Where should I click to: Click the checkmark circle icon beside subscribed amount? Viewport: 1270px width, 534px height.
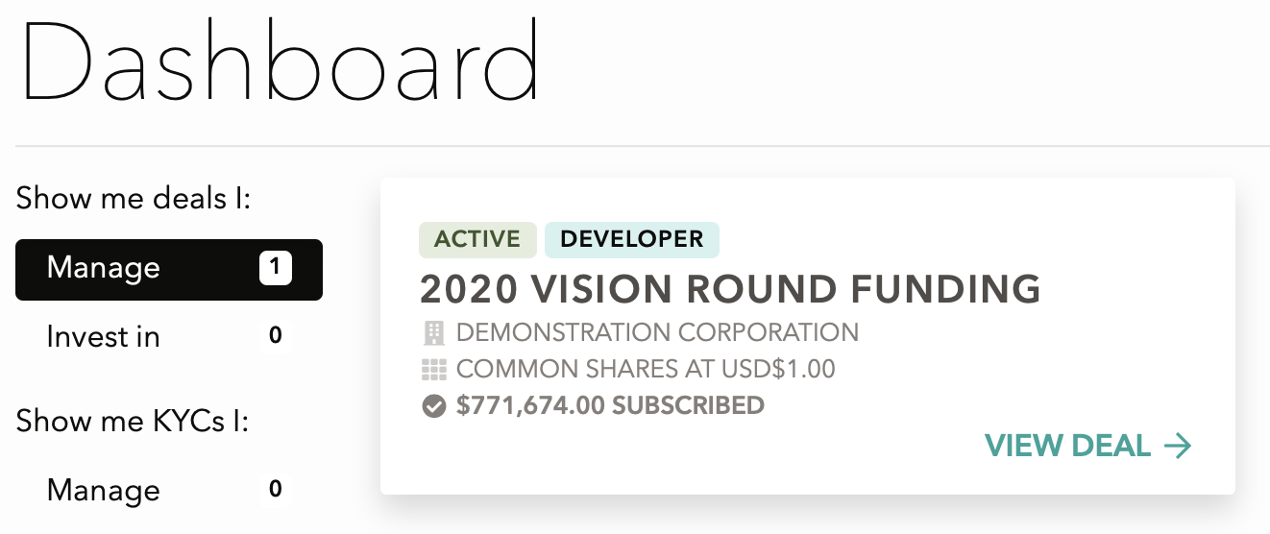434,406
